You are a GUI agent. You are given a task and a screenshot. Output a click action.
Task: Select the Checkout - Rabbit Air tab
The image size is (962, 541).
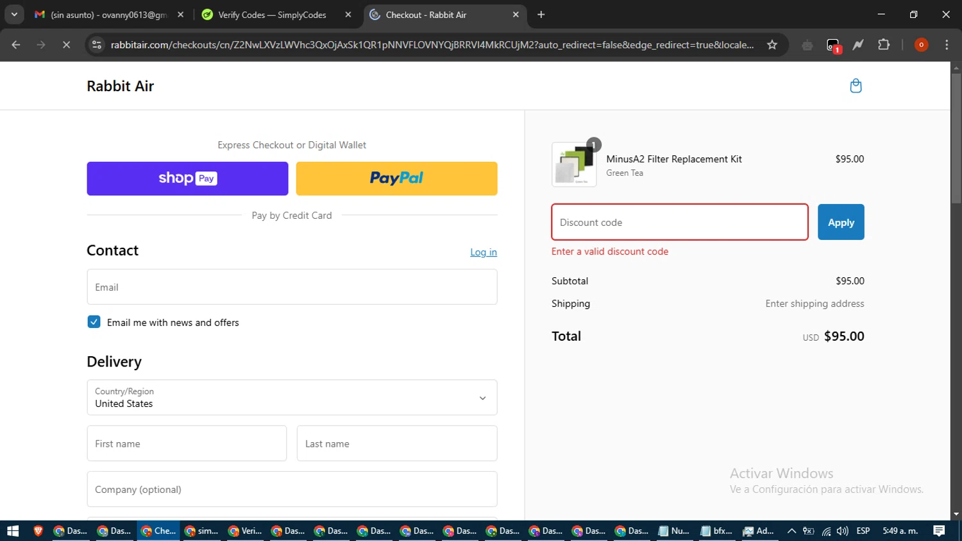tap(444, 15)
